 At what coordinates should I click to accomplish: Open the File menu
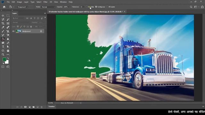(x=8, y=2)
